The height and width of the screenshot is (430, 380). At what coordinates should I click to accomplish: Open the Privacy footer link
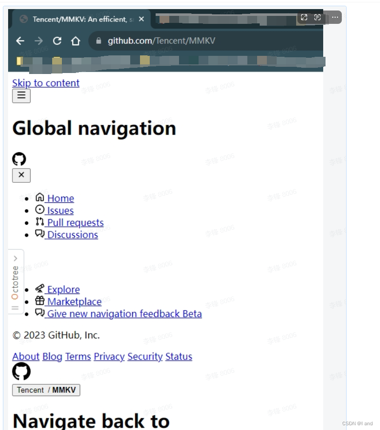(109, 356)
